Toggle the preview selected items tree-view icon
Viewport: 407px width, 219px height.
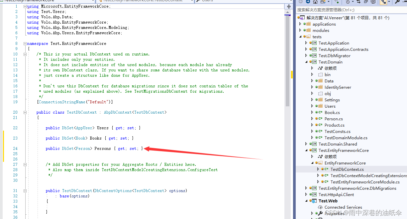[383, 2]
